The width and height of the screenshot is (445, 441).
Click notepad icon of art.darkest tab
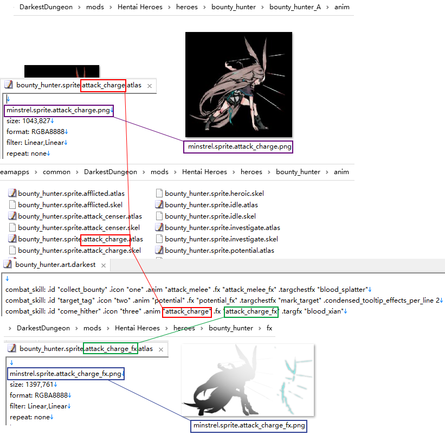(x=8, y=264)
